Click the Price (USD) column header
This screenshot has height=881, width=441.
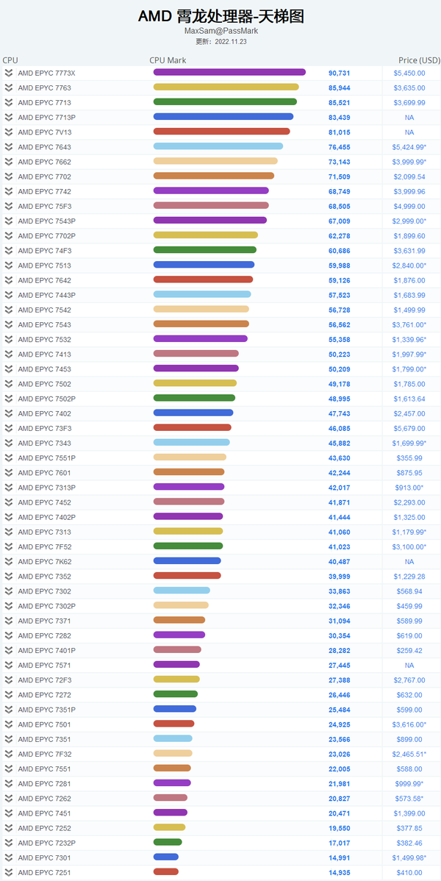pyautogui.click(x=419, y=60)
